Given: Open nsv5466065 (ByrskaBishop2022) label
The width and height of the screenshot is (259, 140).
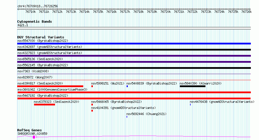Looking at the screenshot, I should coord(116,102).
